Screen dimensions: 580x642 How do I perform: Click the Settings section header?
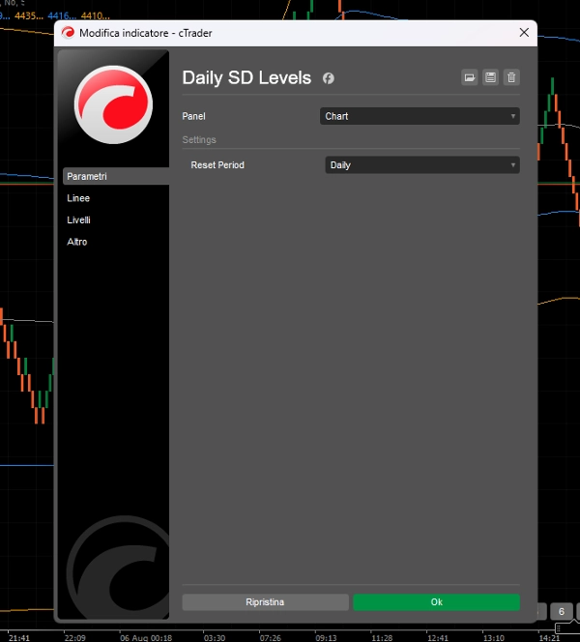tap(199, 139)
